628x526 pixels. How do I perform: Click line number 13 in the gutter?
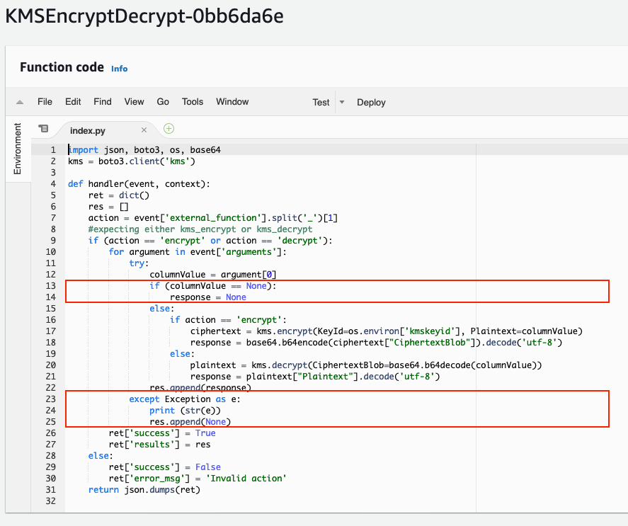tap(52, 286)
